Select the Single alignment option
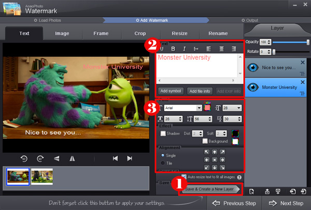The height and width of the screenshot is (210, 311). click(163, 155)
